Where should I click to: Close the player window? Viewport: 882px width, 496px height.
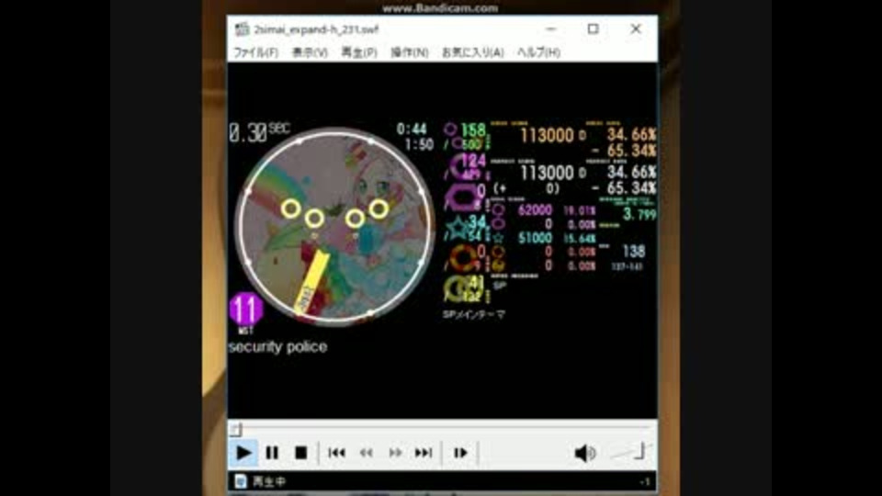point(636,28)
